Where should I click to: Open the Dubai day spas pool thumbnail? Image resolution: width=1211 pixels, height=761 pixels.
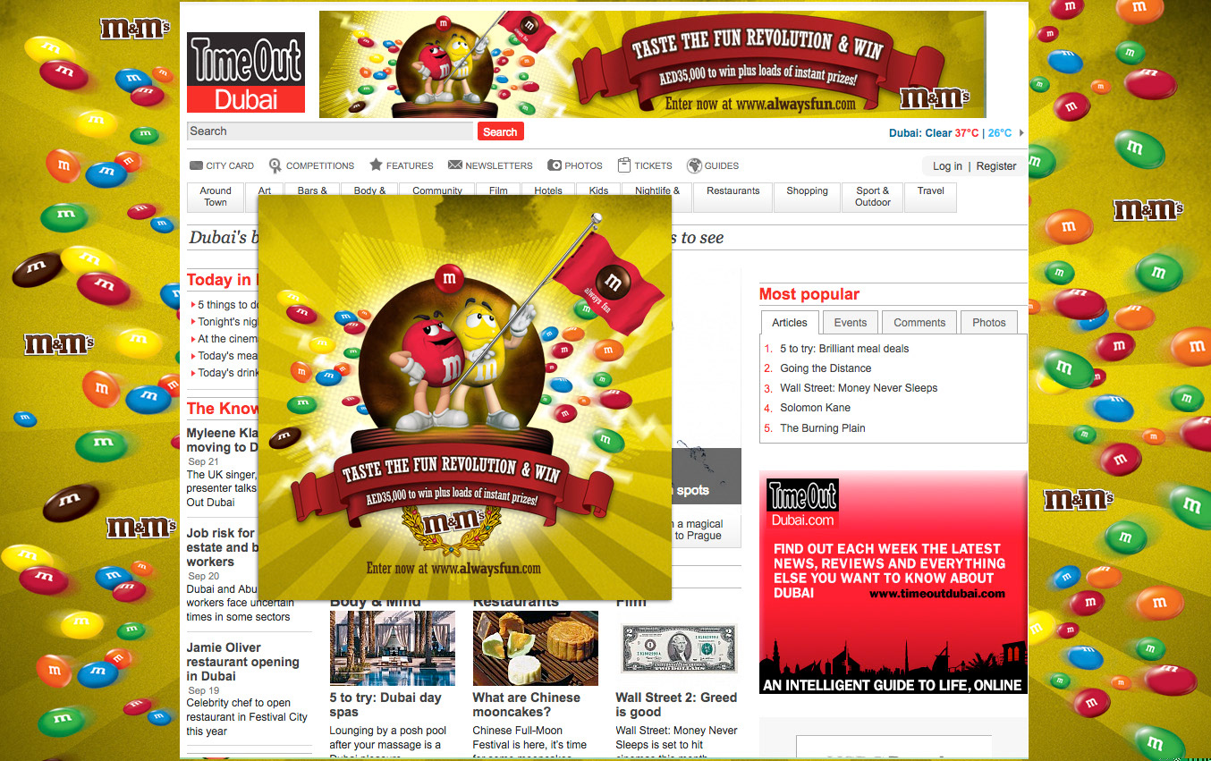point(392,648)
